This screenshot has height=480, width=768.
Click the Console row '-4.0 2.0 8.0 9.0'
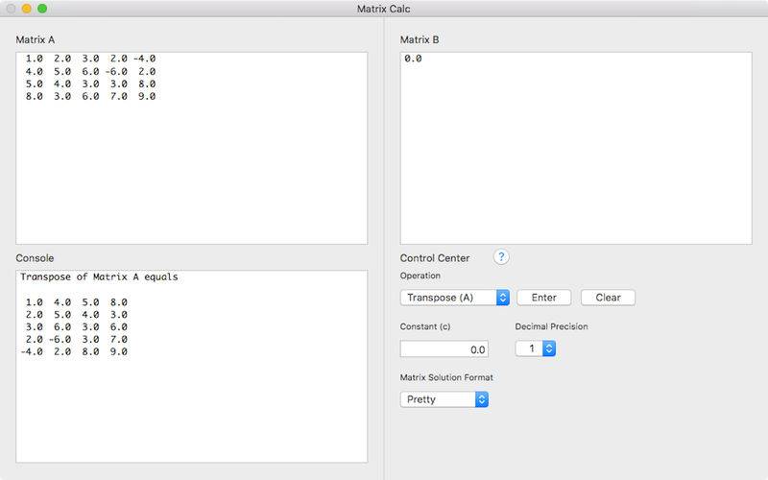coord(75,351)
